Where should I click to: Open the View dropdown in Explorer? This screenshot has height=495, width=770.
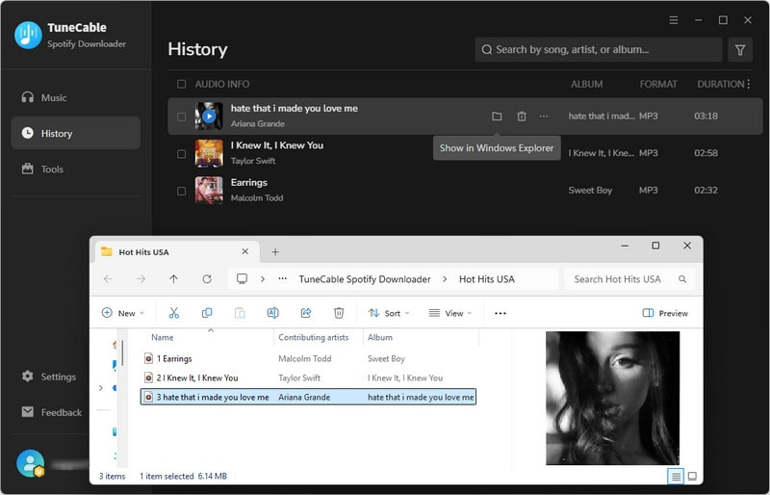pyautogui.click(x=449, y=313)
